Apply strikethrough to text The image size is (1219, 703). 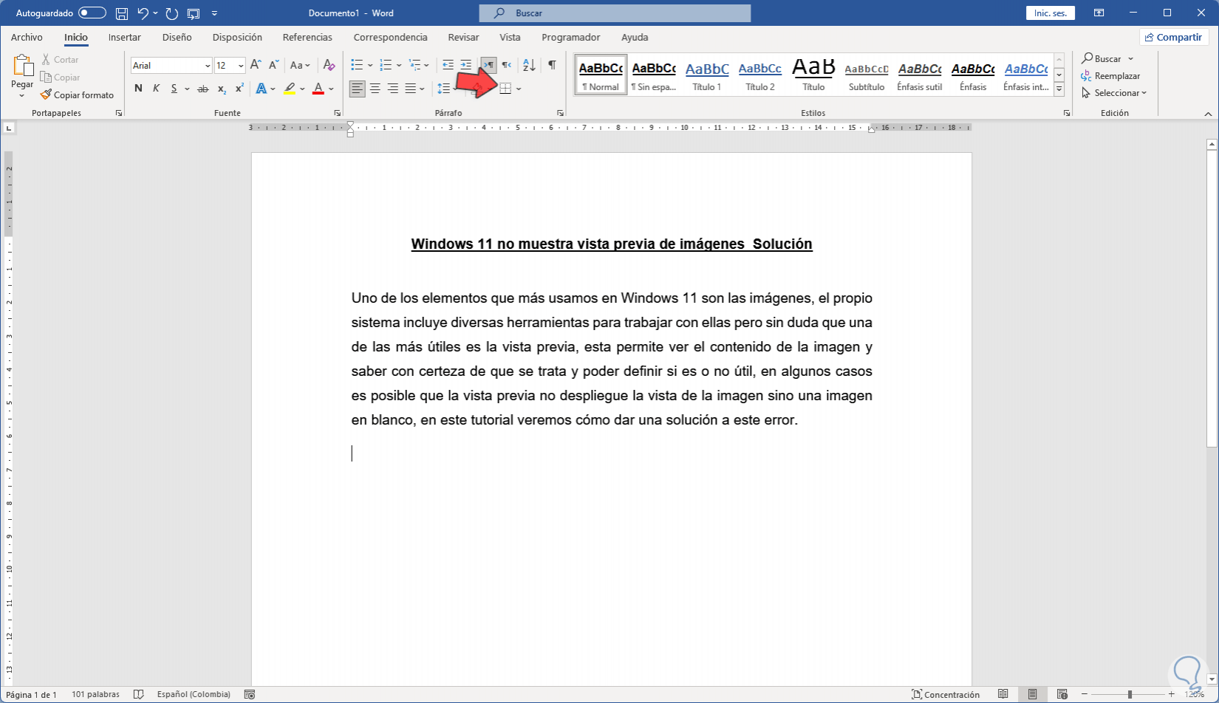click(x=203, y=89)
